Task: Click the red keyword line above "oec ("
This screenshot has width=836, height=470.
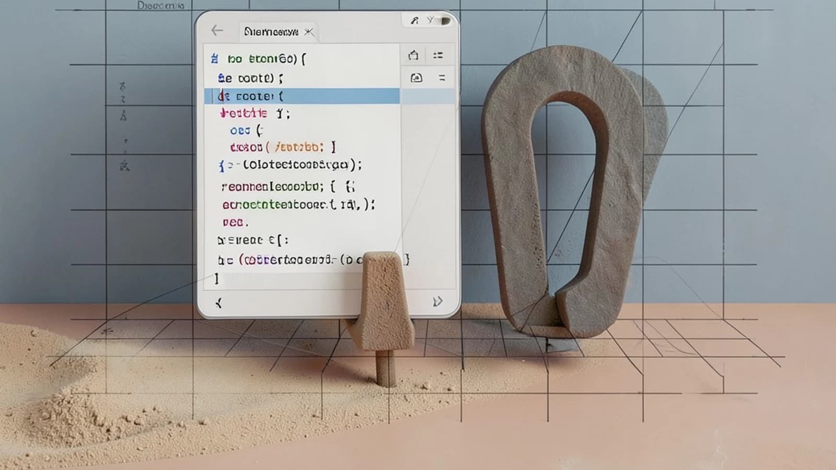Action: coord(255,113)
